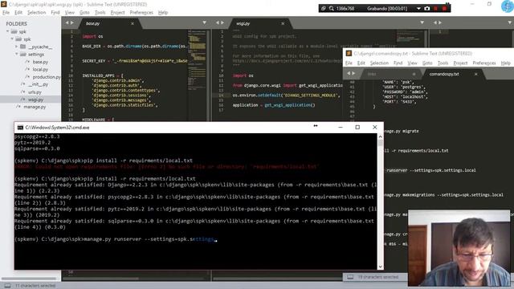Open the Tools menu in comandospy.txt window
Viewport: 514px width, 289px height.
[443, 63]
